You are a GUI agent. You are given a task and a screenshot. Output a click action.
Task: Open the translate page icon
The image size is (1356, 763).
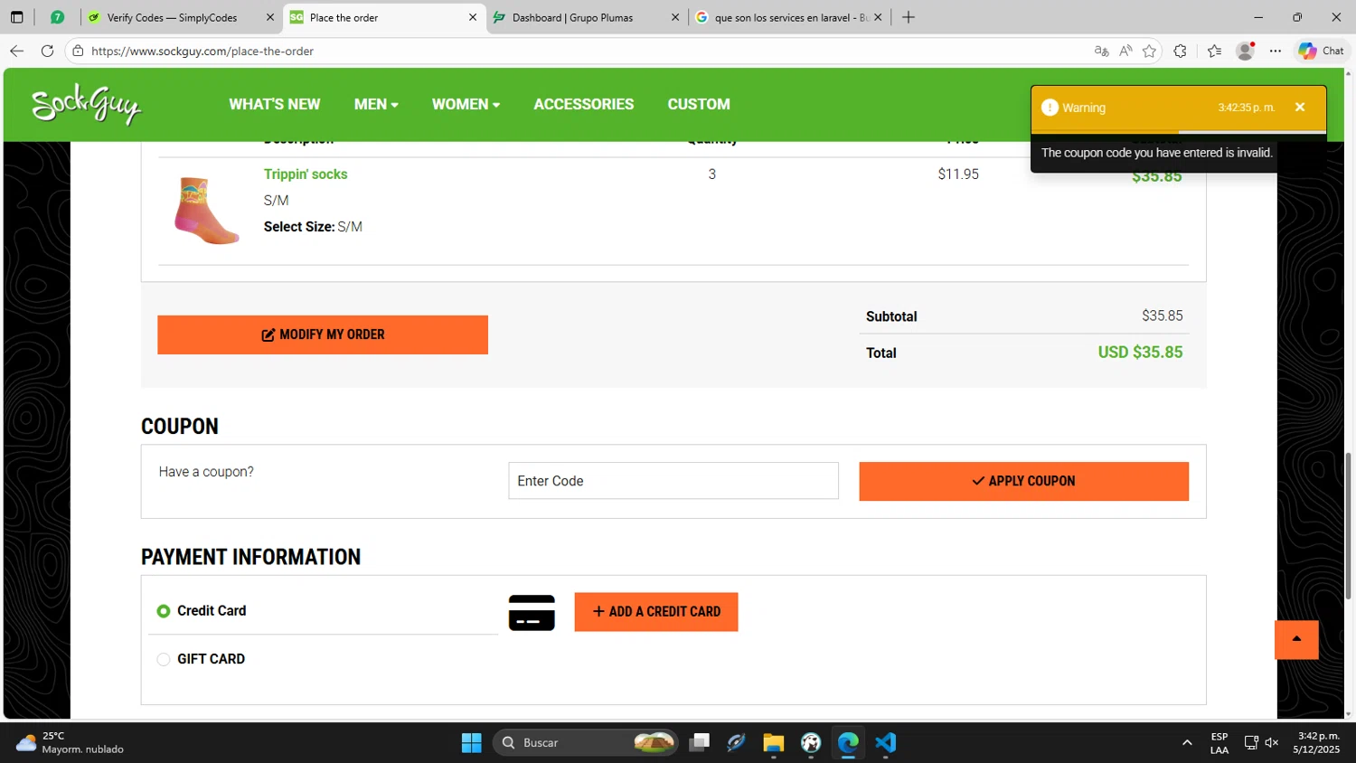pos(1101,51)
